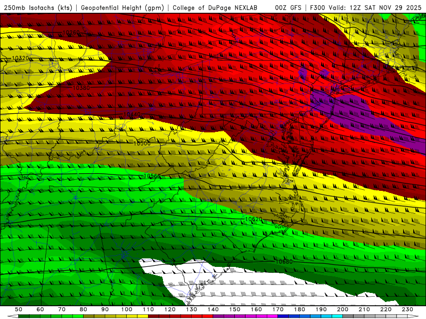The height and width of the screenshot is (319, 426).
Task: Click the 10620 height contour label
Action: coord(254,219)
